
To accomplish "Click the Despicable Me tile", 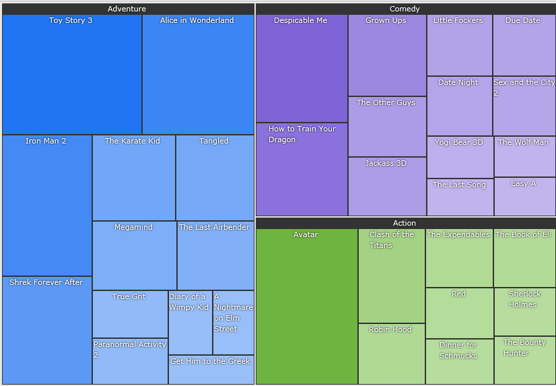I will [302, 69].
